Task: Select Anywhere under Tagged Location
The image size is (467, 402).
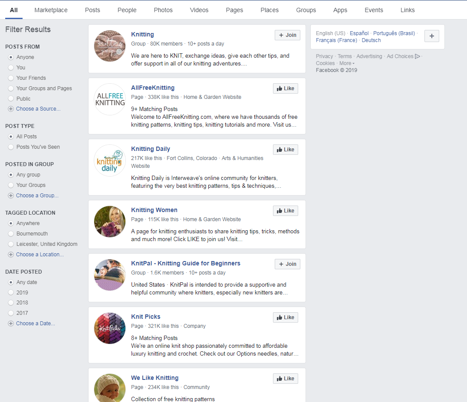Action: click(11, 223)
